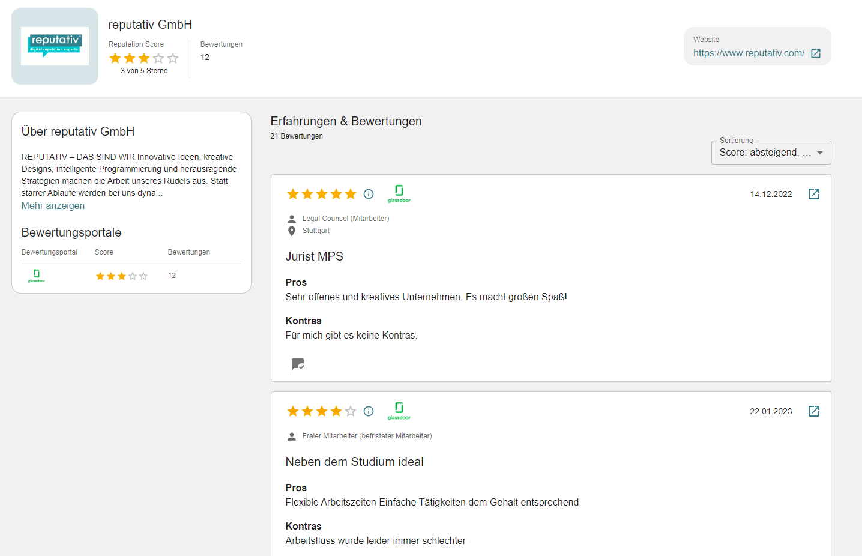This screenshot has height=556, width=862.
Task: Click the external link icon beside website URL
Action: [816, 53]
